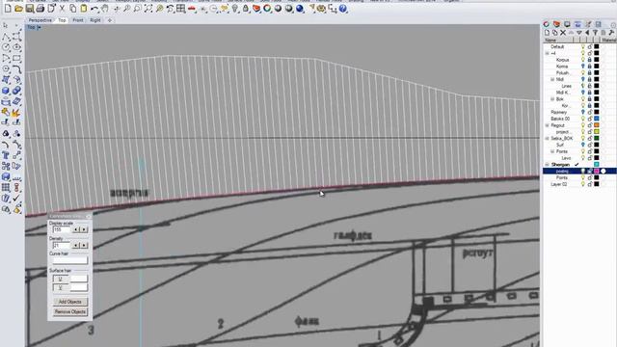
Task: Click the green checkmark icon in the left toolbar
Action: tap(16, 198)
